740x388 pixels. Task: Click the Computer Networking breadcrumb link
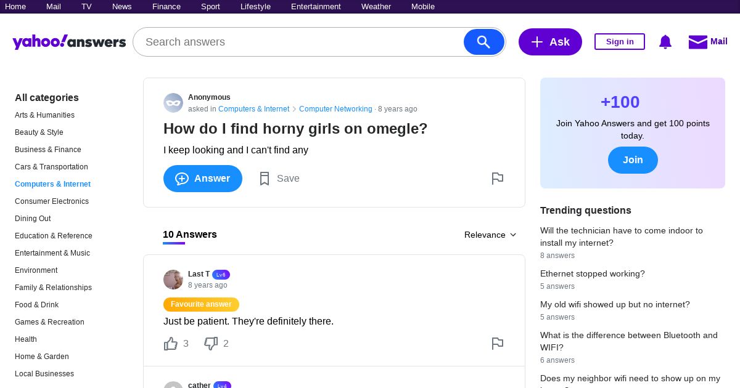pos(335,109)
